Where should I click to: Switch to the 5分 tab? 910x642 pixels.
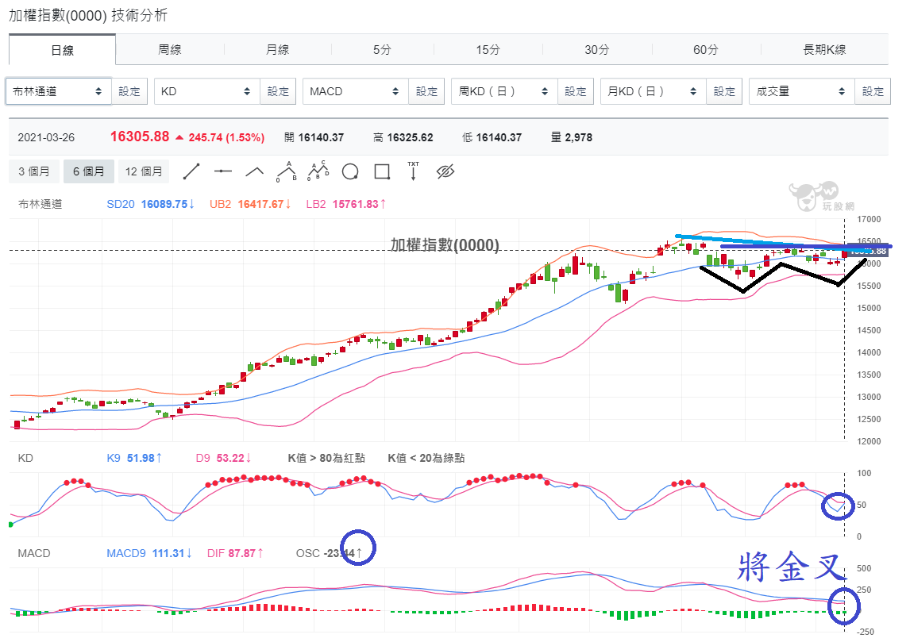[382, 50]
